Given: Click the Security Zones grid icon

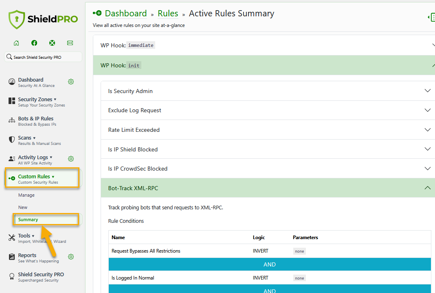Looking at the screenshot, I should [x=12, y=101].
